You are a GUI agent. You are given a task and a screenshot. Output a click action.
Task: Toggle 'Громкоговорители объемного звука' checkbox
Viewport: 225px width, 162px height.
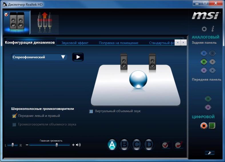[14, 125]
